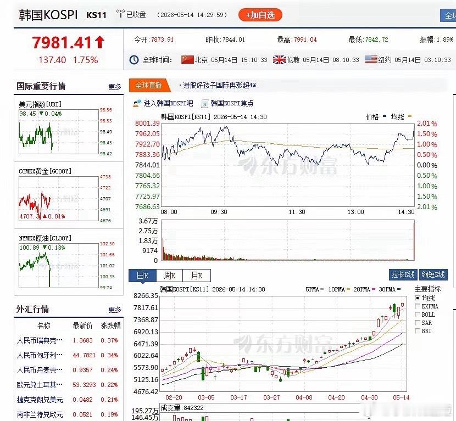
Task: Open the COMEX黄金[GC00Y] mini chart
Action: (x=59, y=199)
